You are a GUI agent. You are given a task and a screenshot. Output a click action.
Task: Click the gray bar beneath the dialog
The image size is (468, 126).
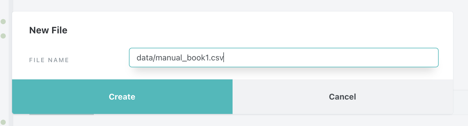pyautogui.click(x=62, y=114)
